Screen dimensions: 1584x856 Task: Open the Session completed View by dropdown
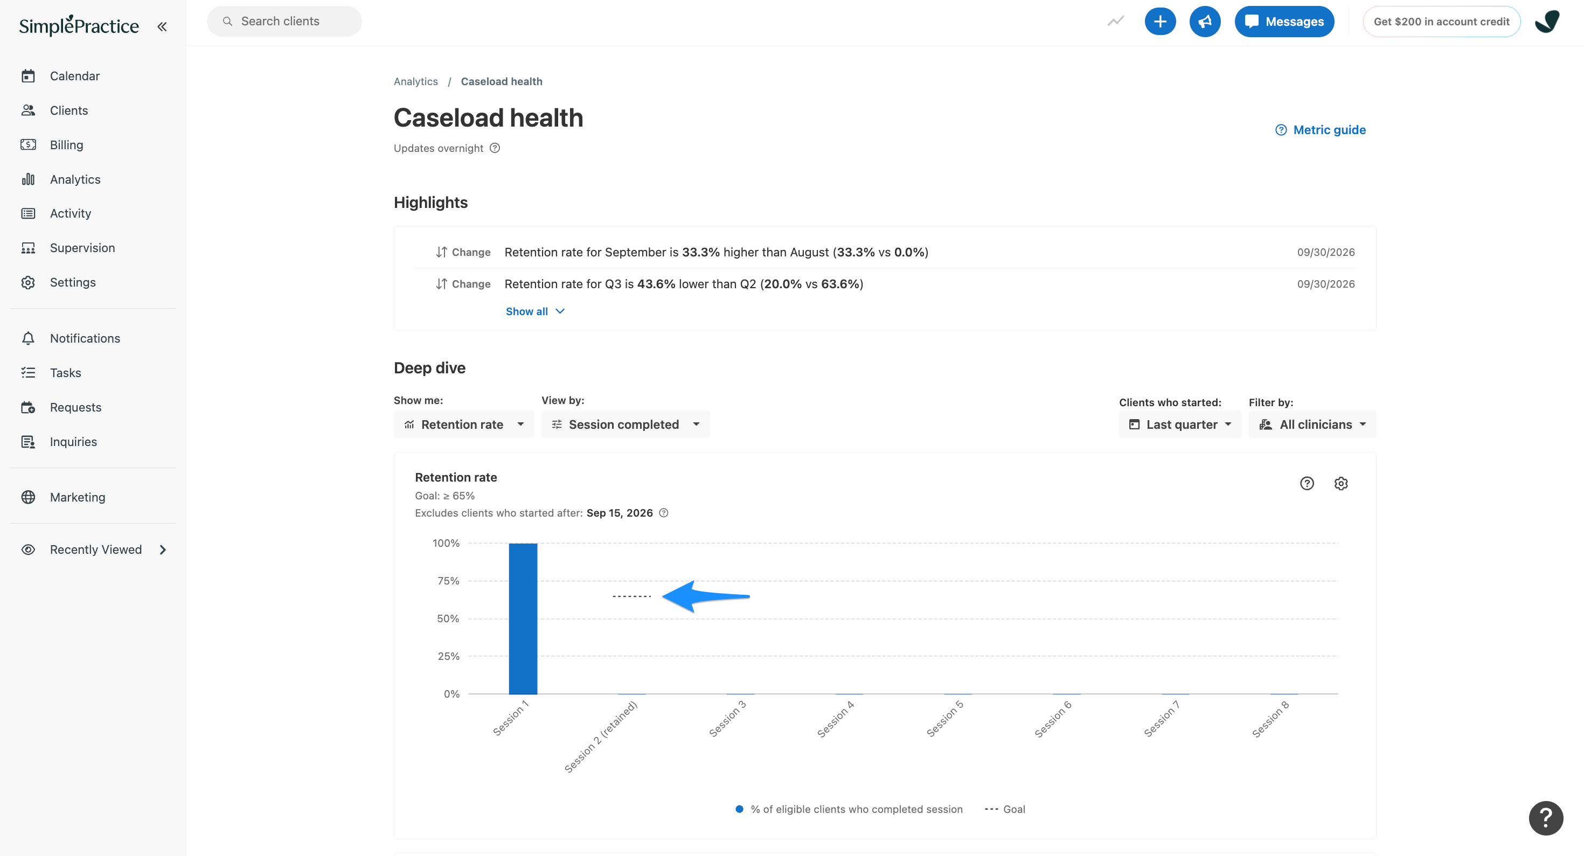(626, 424)
